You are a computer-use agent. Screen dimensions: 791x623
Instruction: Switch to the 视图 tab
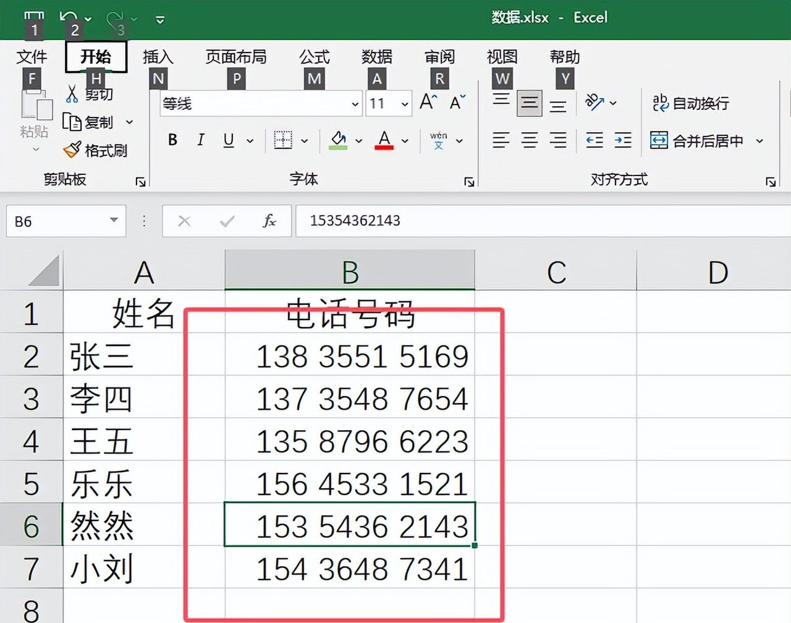click(x=502, y=57)
